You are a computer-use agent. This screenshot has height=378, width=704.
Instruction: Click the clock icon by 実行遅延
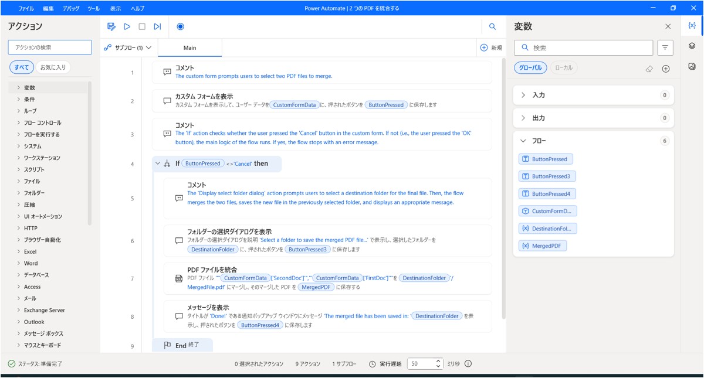(x=372, y=364)
